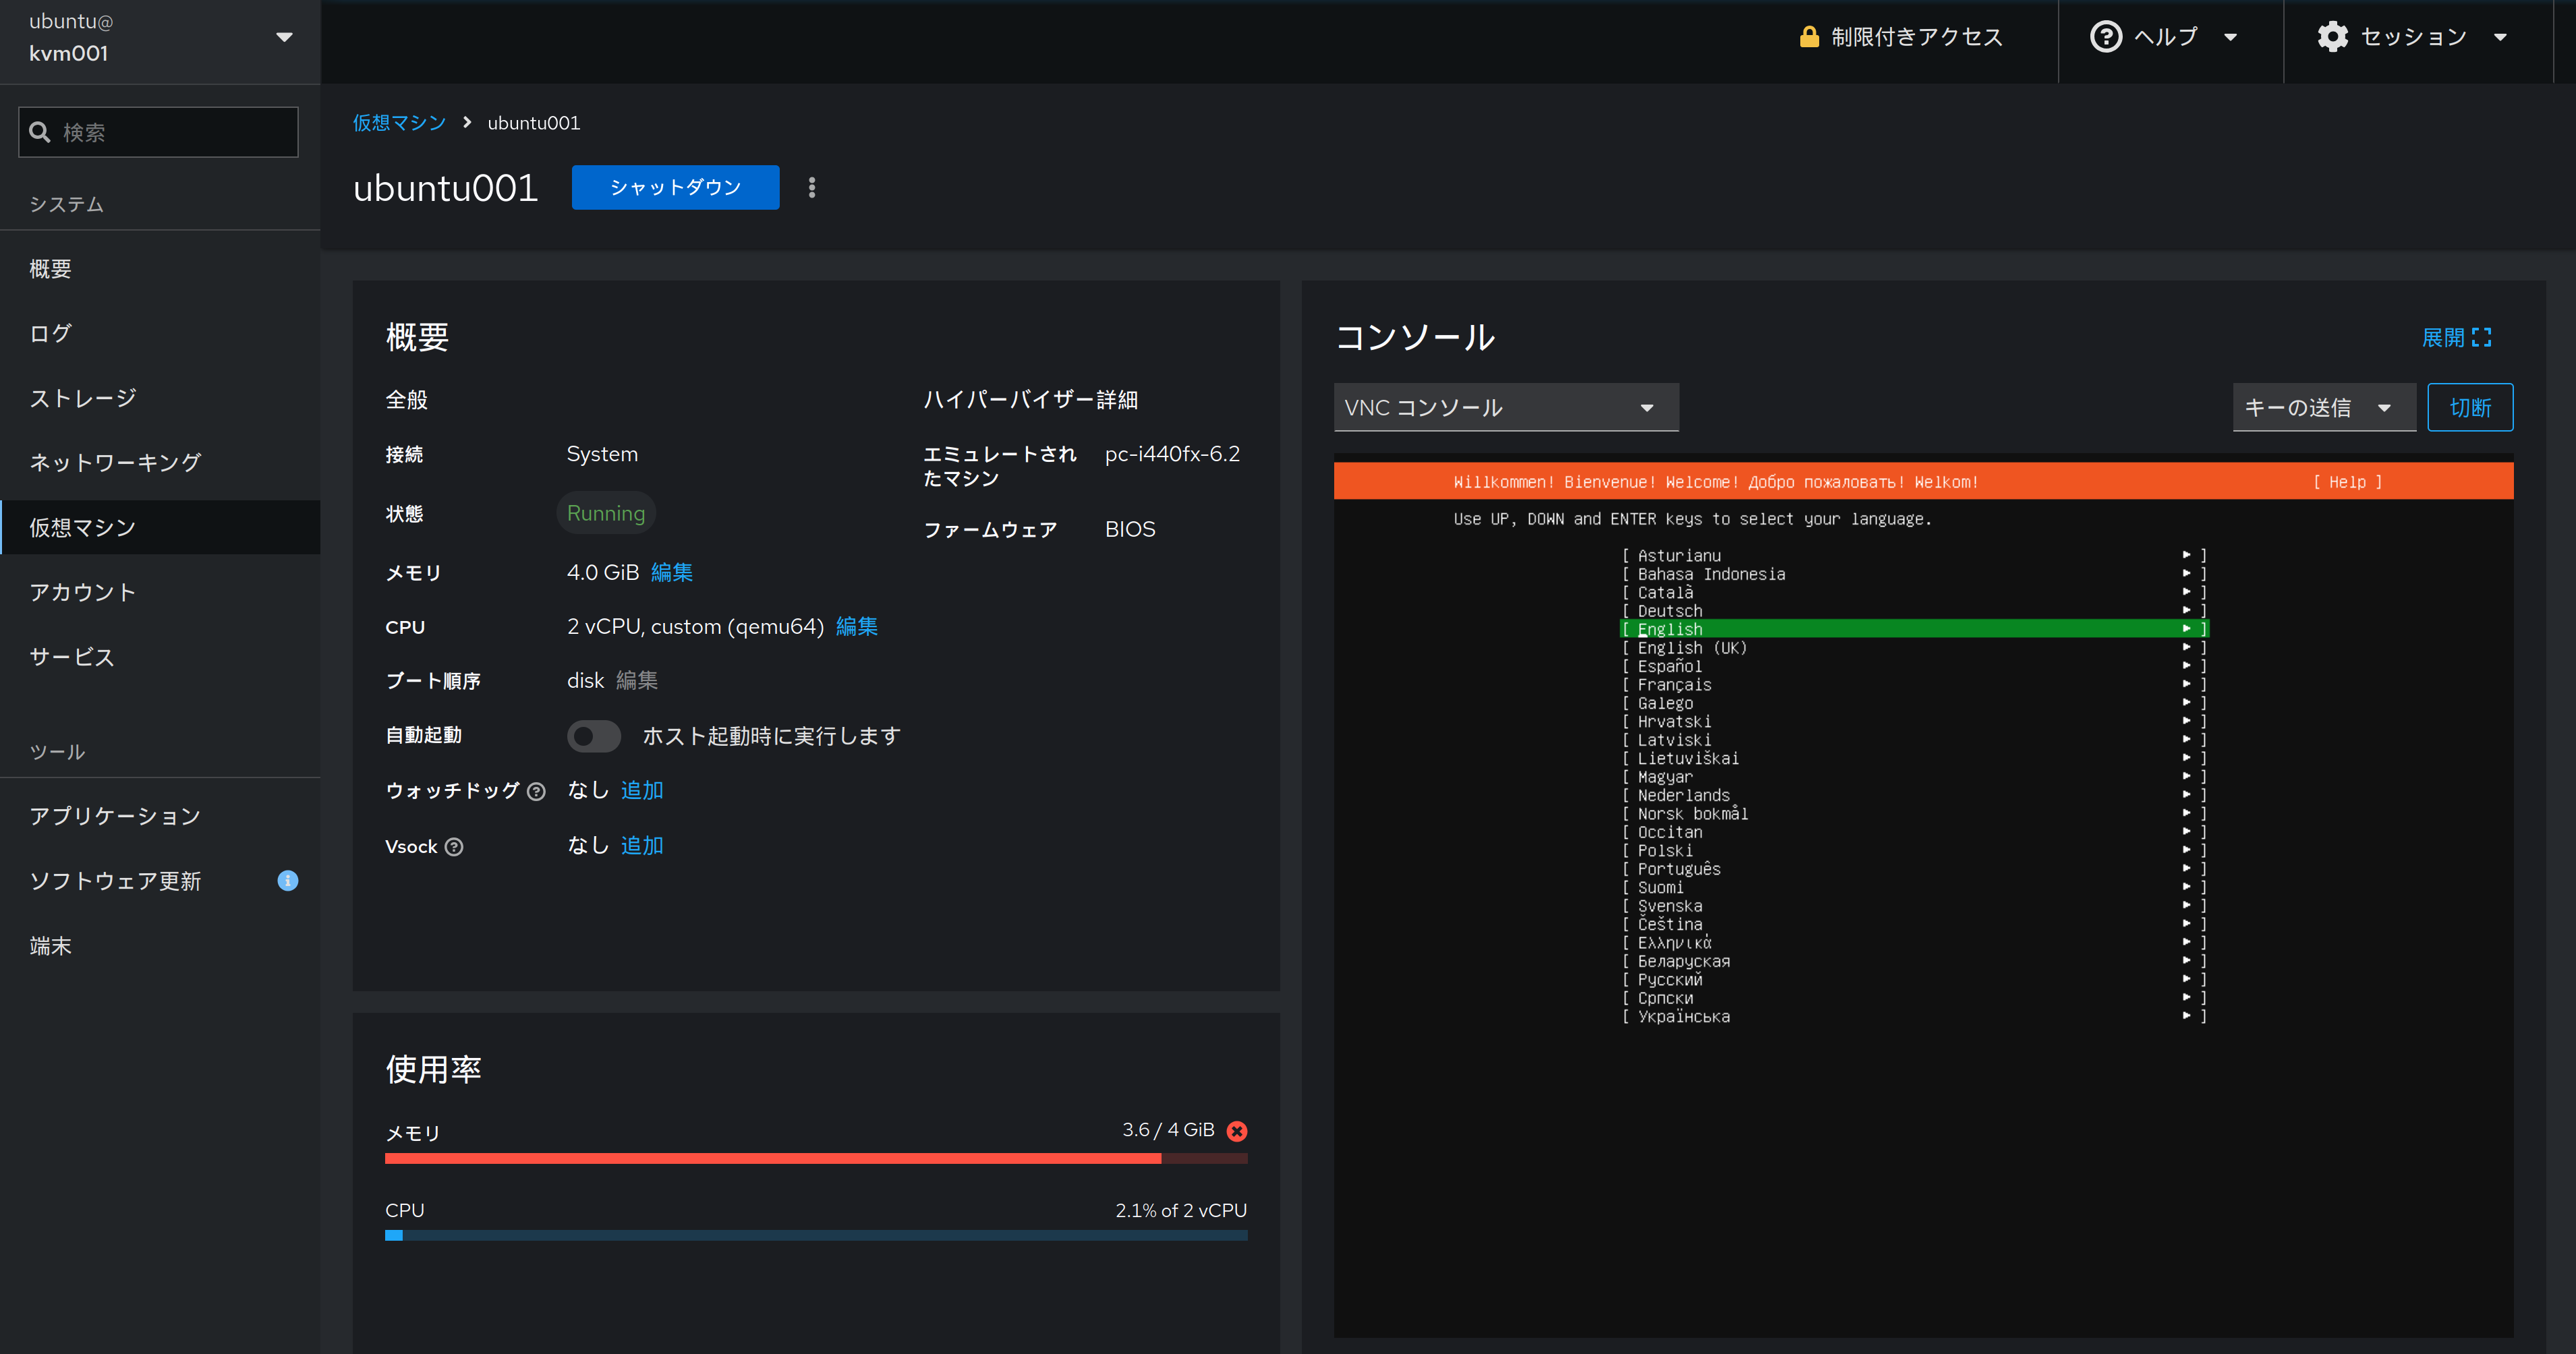Click 編集 next to memory 4.0 GiB
The image size is (2576, 1354).
point(671,572)
